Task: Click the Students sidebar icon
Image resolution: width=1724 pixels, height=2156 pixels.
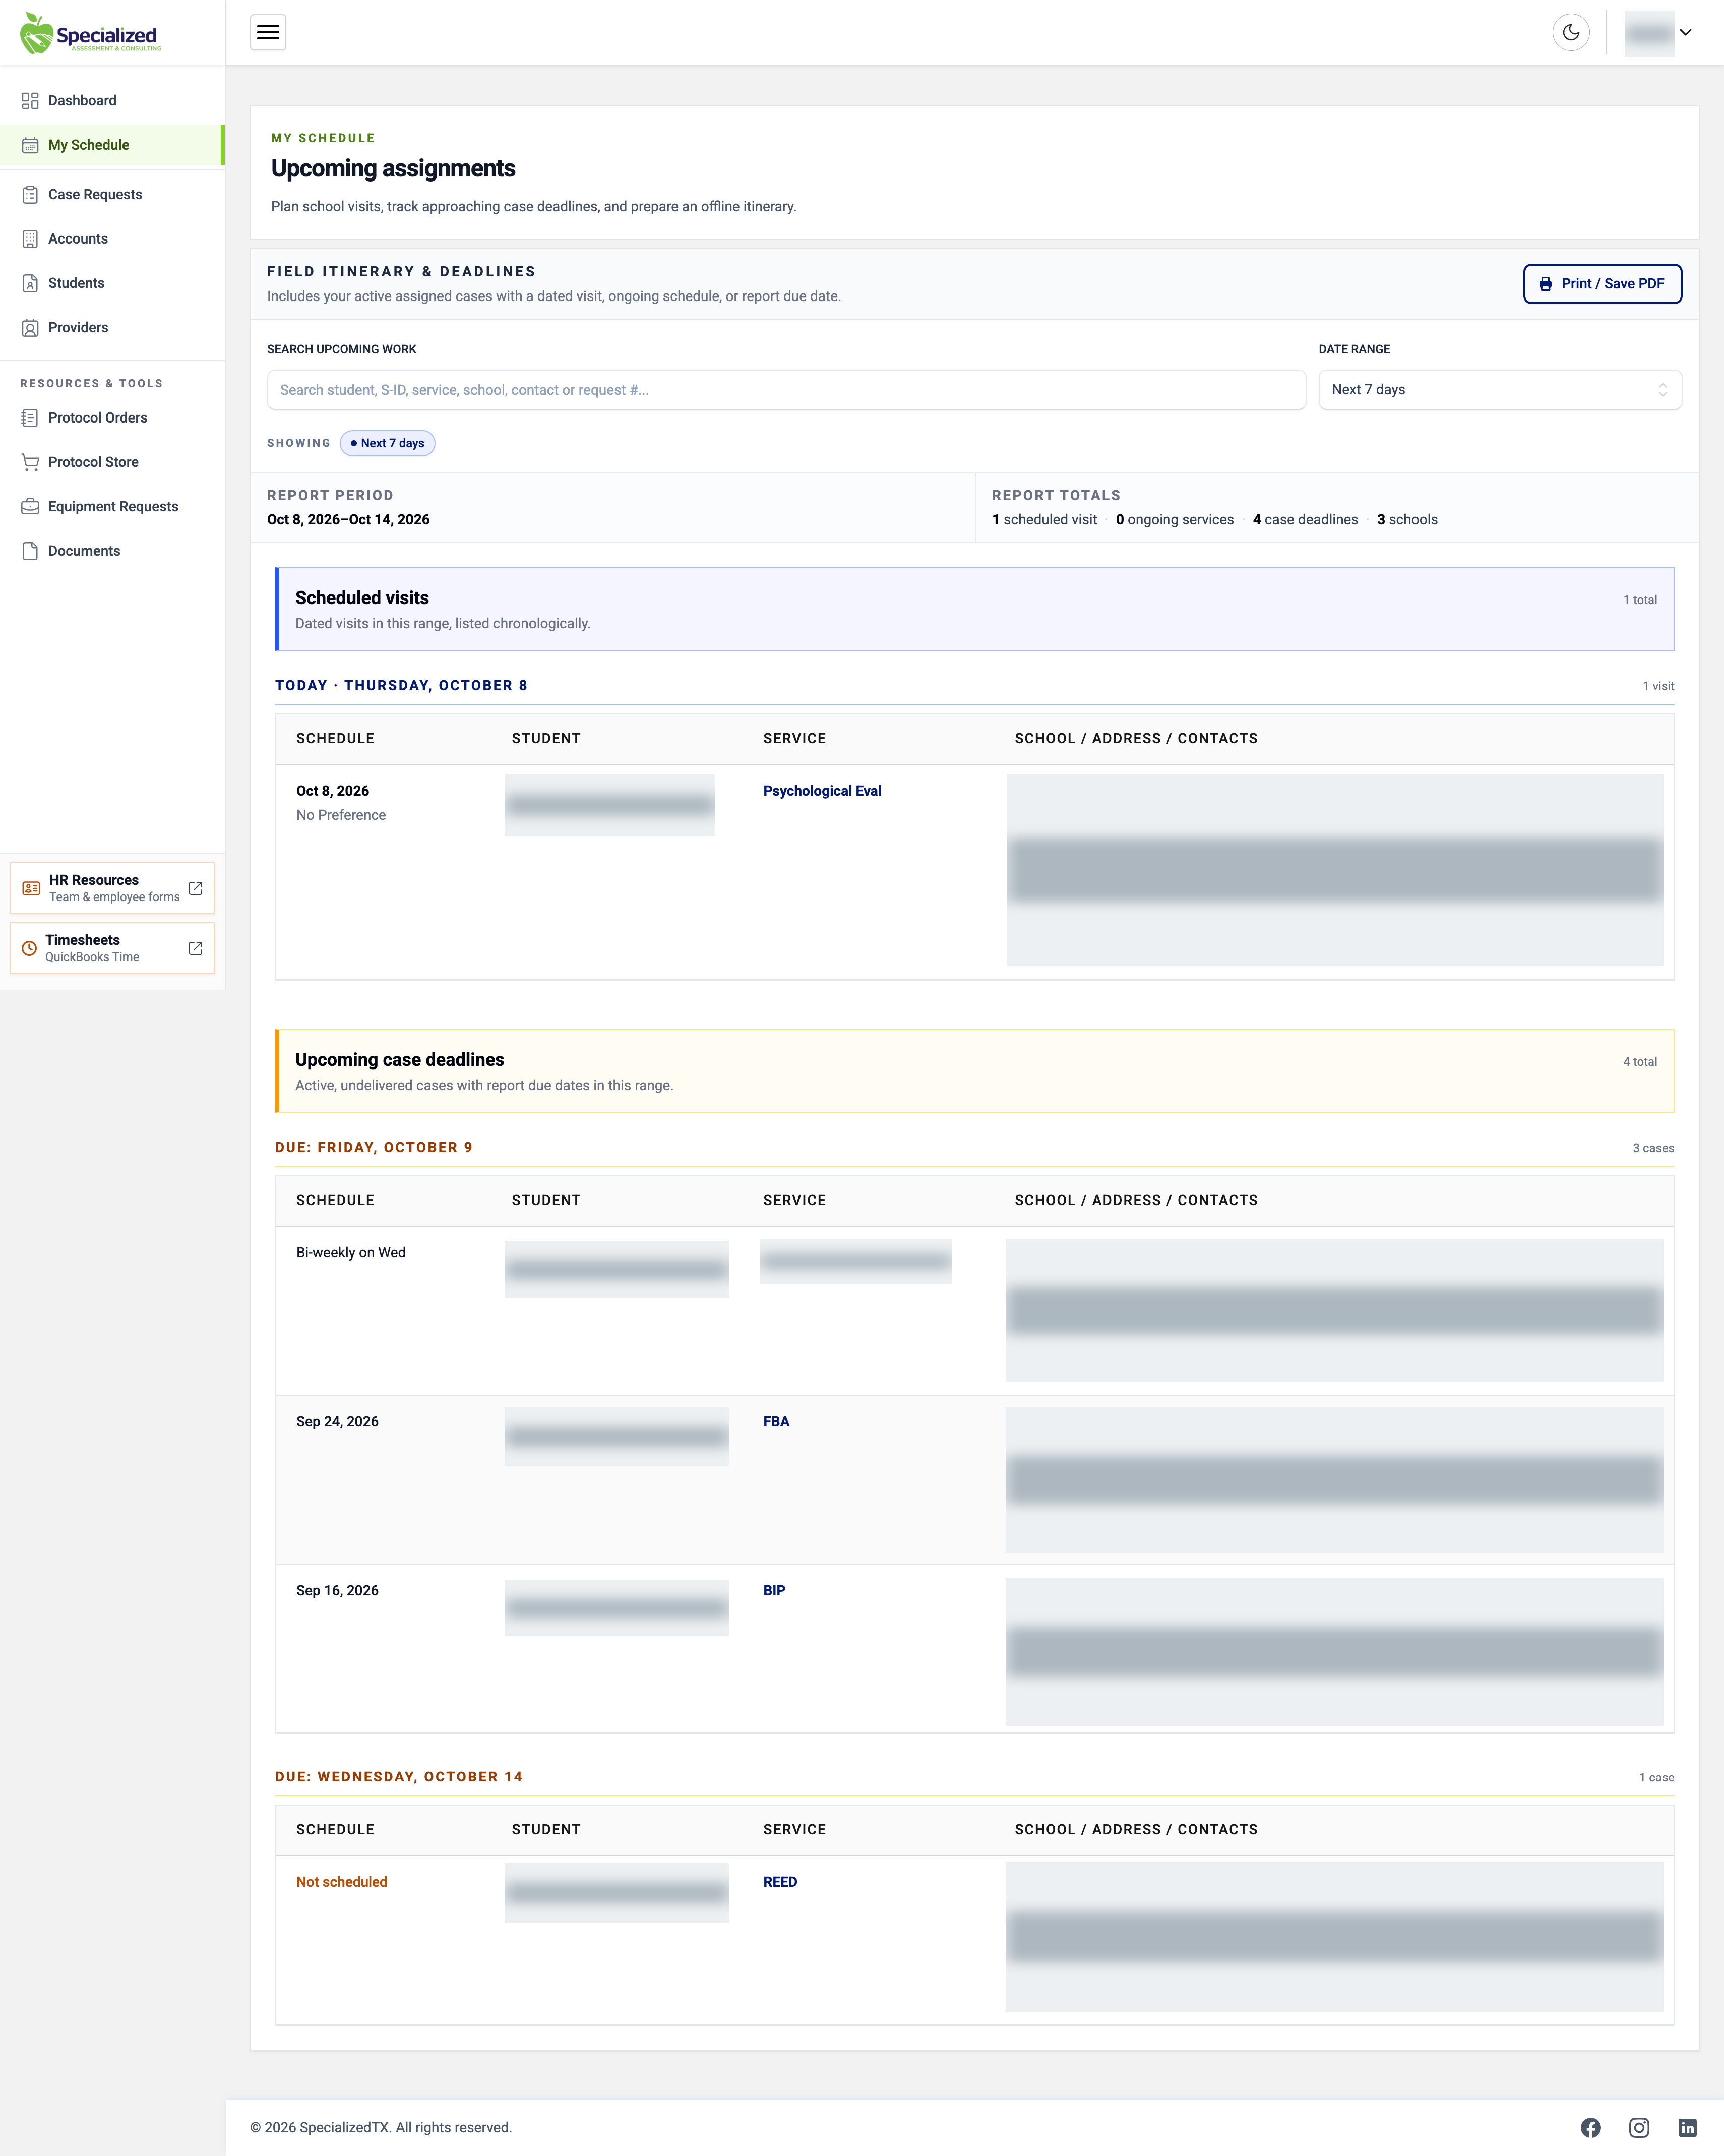Action: coord(30,283)
